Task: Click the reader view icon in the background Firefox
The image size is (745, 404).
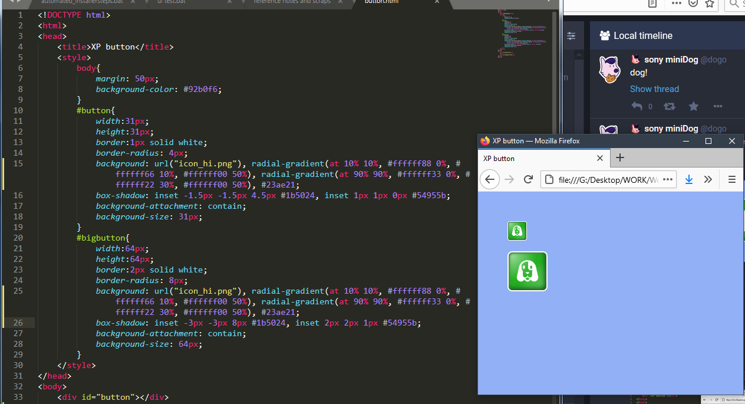Action: tap(652, 4)
